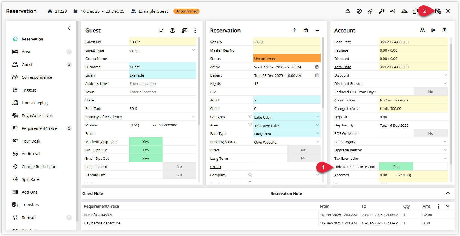Click the Commission link
This screenshot has width=460, height=236.
345,100
